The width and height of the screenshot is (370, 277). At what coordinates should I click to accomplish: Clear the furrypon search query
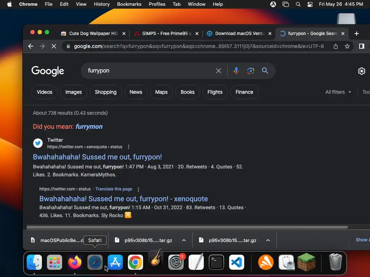click(219, 71)
